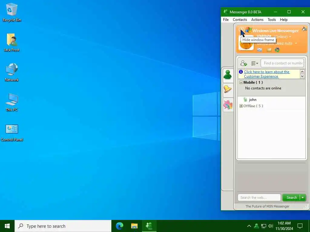Open the pink piggy bank tab
The width and height of the screenshot is (310, 232).
click(x=228, y=105)
